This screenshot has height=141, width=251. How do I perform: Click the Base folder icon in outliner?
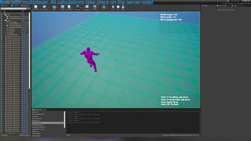click(6, 20)
